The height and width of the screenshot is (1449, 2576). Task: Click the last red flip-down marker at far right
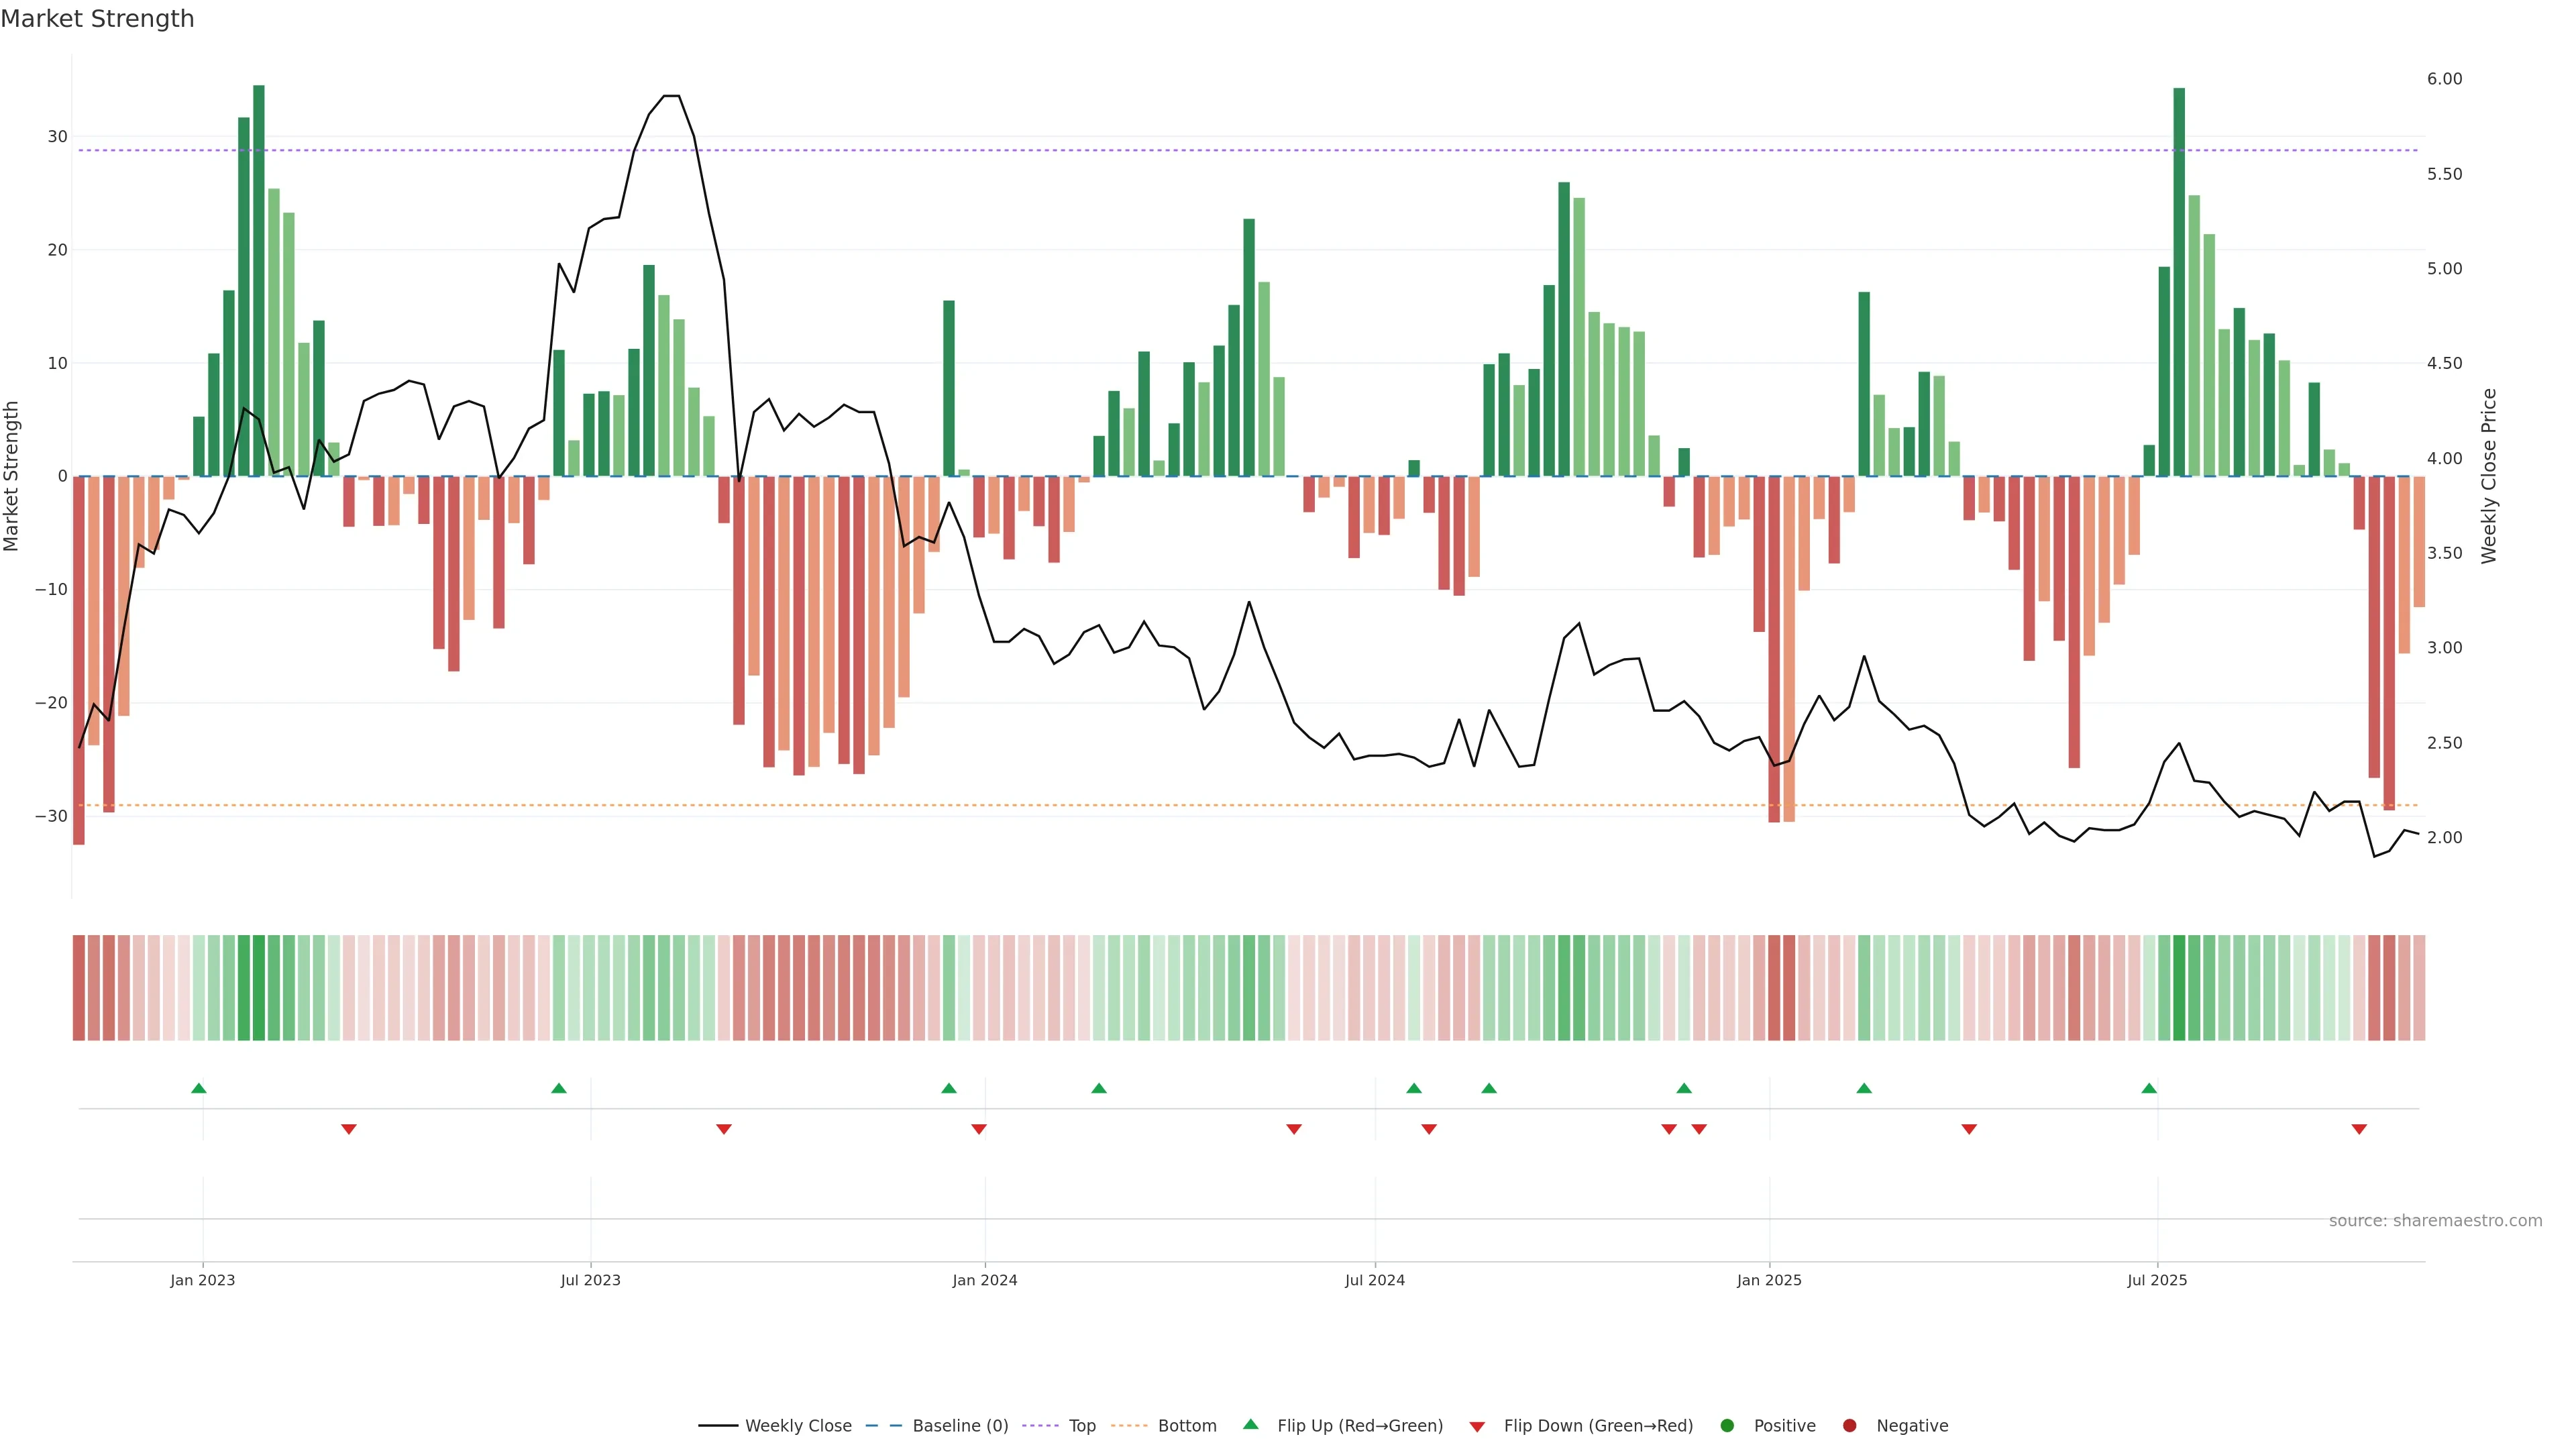tap(2359, 1129)
